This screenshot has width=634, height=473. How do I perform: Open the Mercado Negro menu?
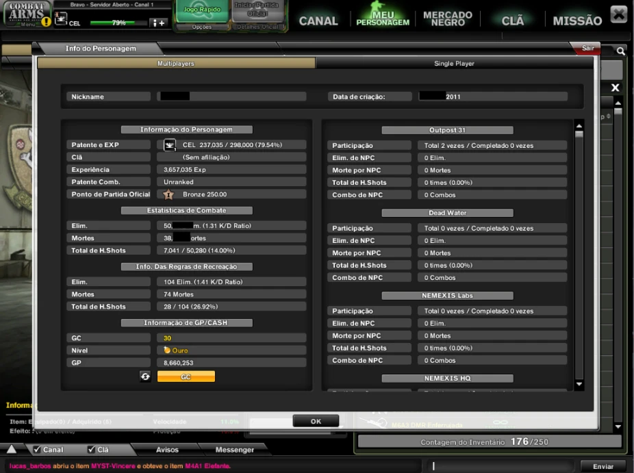coord(448,18)
